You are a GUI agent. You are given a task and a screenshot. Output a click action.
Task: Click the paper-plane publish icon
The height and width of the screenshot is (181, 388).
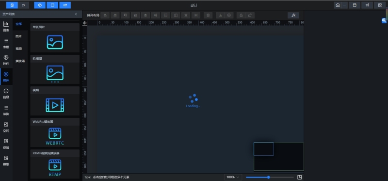367,5
